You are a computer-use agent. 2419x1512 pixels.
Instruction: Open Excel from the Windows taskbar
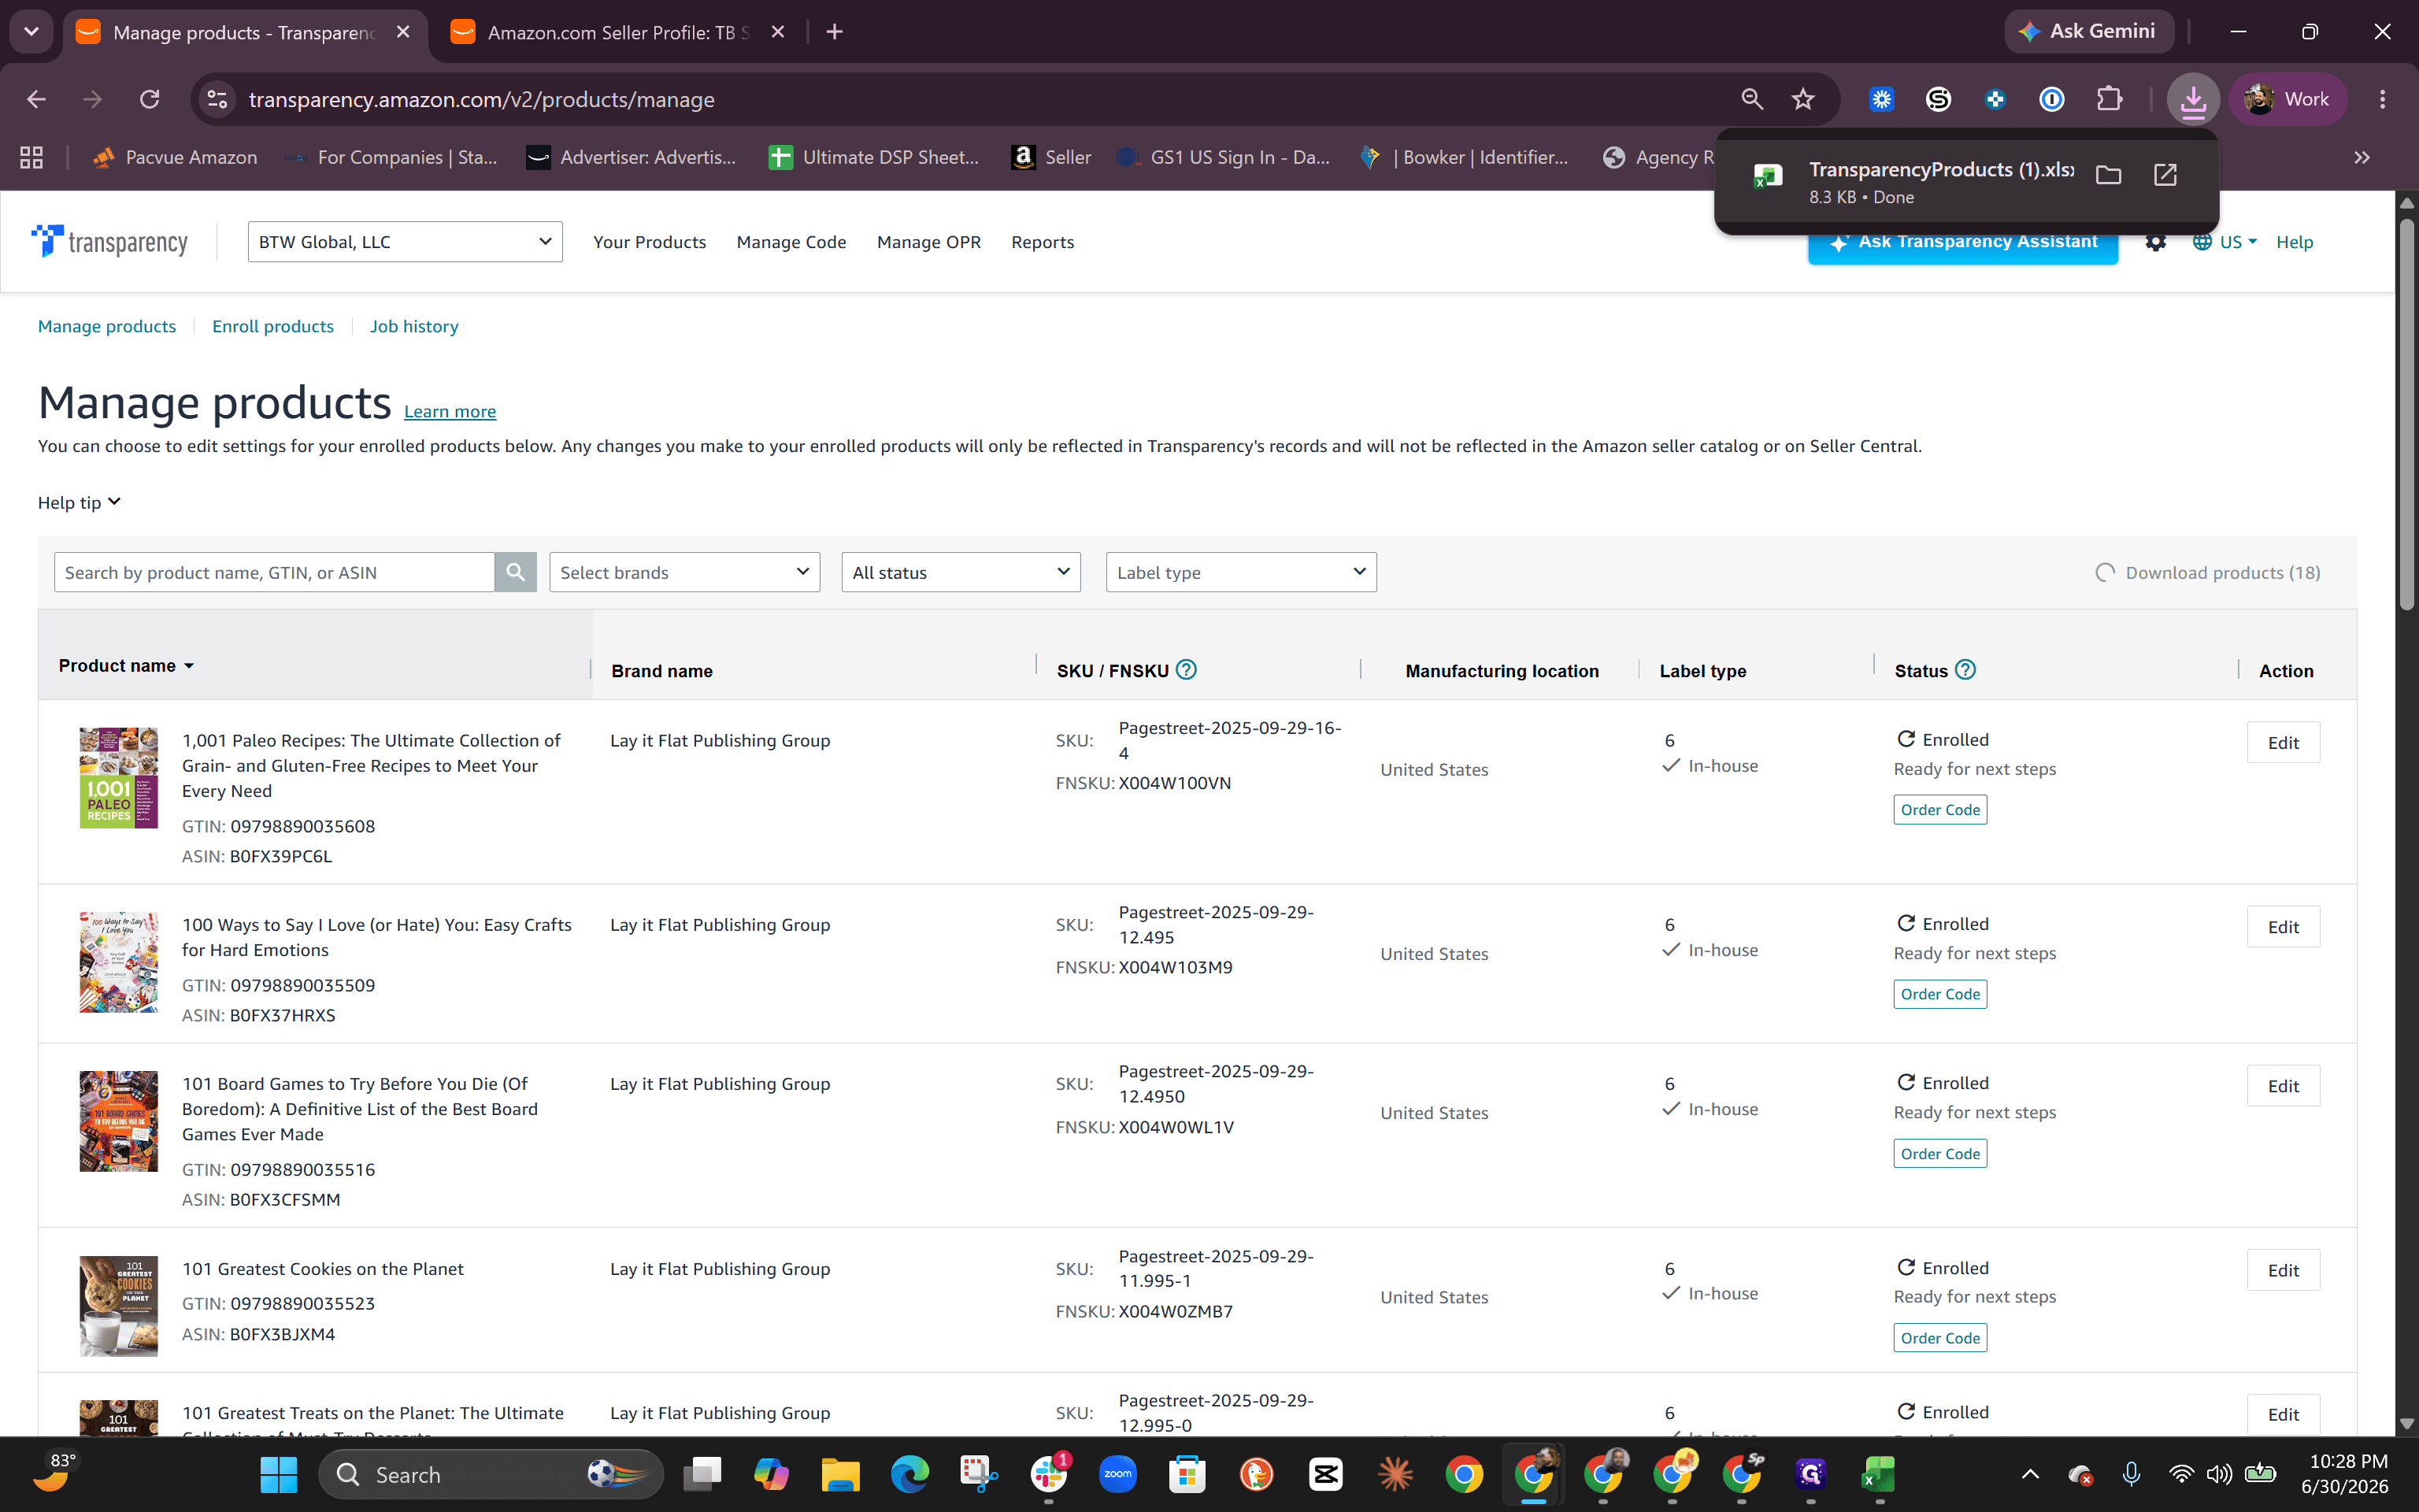[1878, 1474]
